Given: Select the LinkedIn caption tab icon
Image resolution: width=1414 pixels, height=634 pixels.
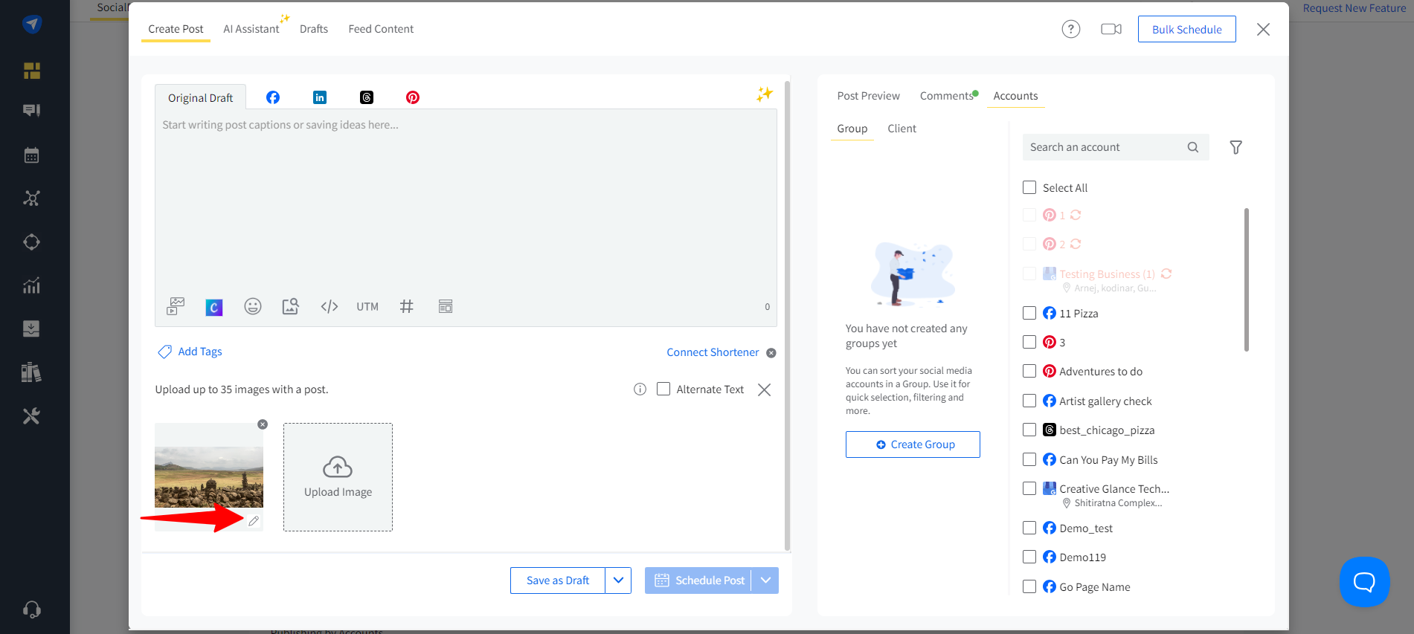Looking at the screenshot, I should 320,97.
